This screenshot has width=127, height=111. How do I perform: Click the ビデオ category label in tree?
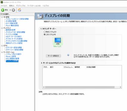[x=5, y=46]
